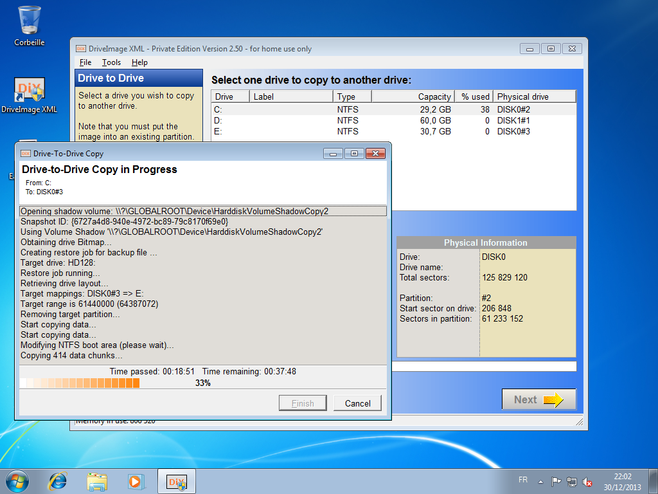Click DISK0#2 in Physical drive column
The image size is (658, 494).
pyautogui.click(x=513, y=109)
